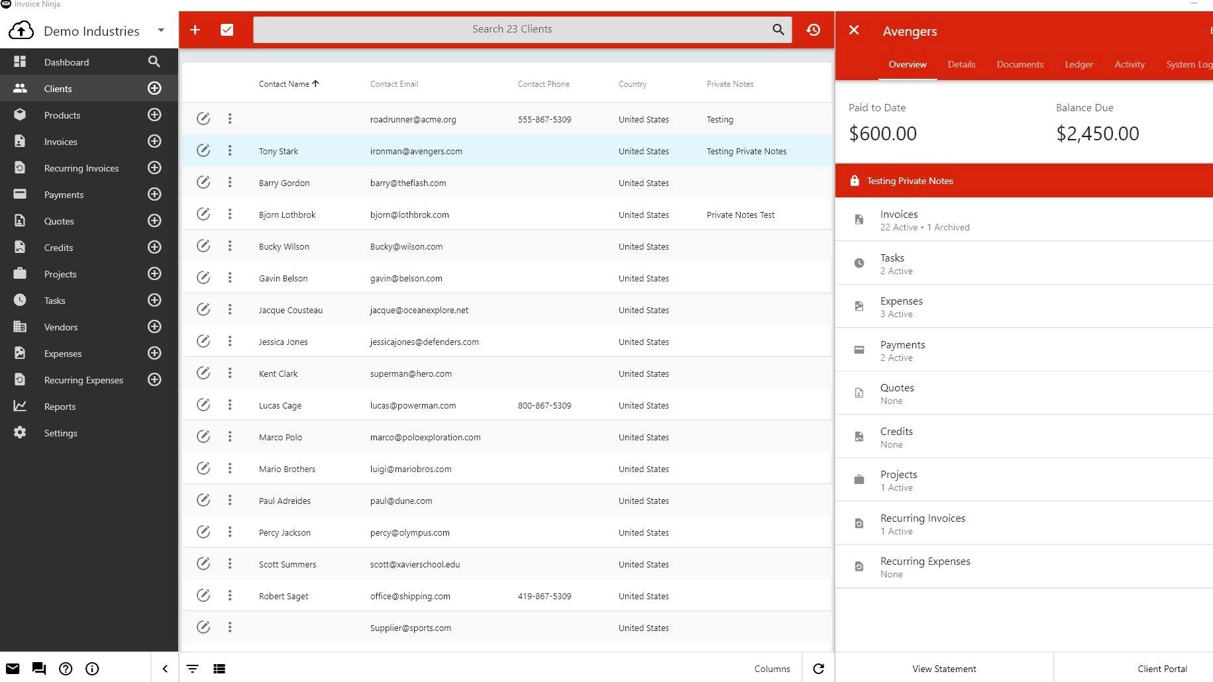Add new payment using plus icon
1213x682 pixels.
click(154, 194)
